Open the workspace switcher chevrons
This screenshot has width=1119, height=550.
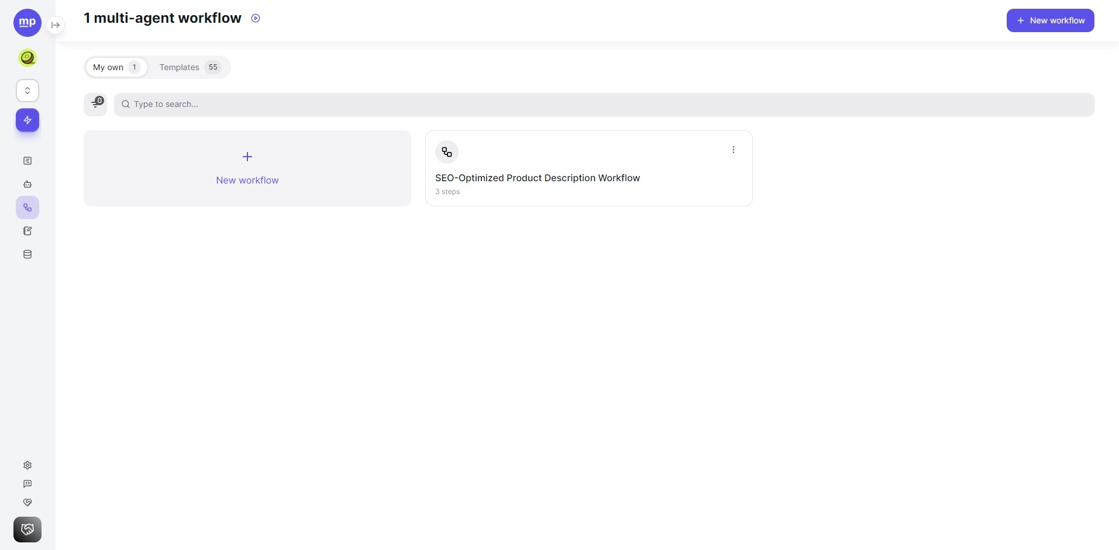pyautogui.click(x=27, y=91)
